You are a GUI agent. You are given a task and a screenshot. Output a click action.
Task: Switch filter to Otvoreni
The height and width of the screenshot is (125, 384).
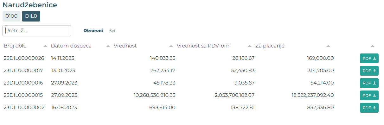(93, 31)
